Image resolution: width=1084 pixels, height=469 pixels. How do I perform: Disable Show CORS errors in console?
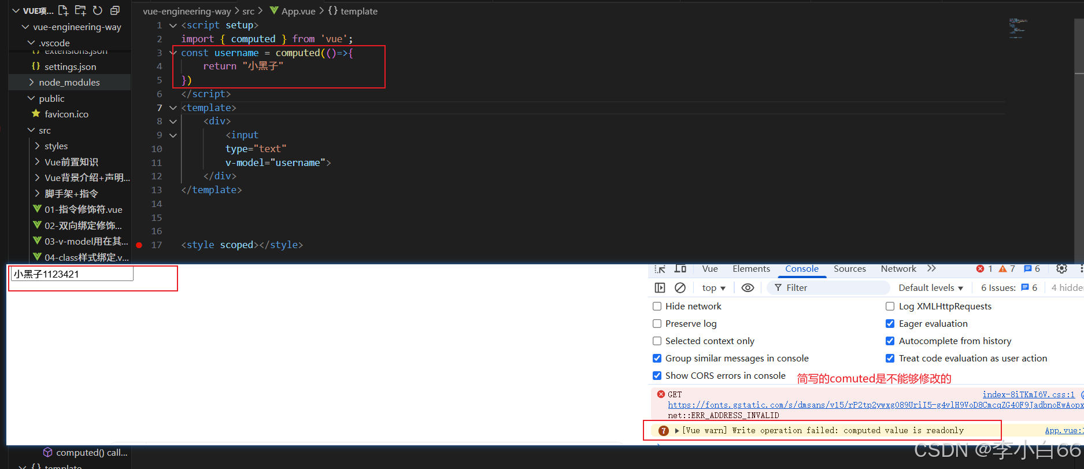tap(657, 376)
